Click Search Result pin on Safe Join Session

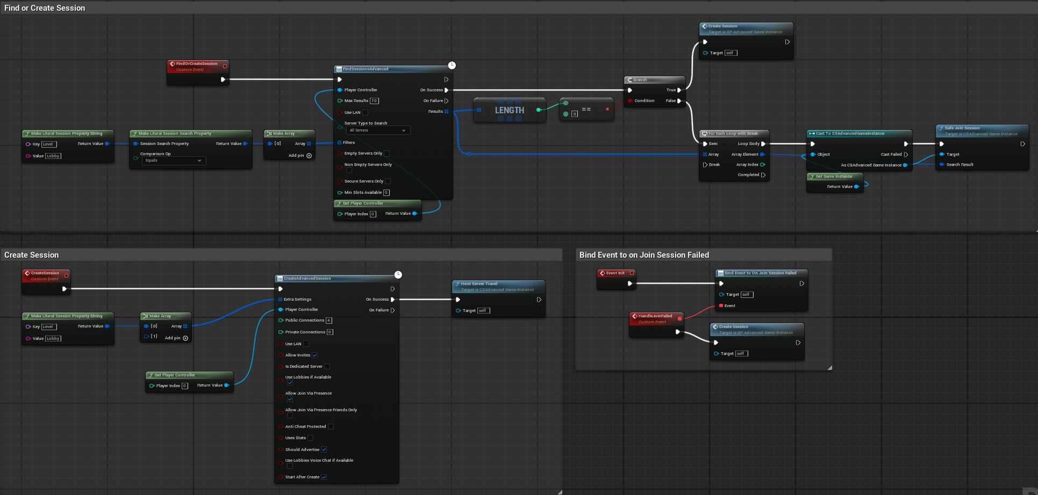[942, 165]
